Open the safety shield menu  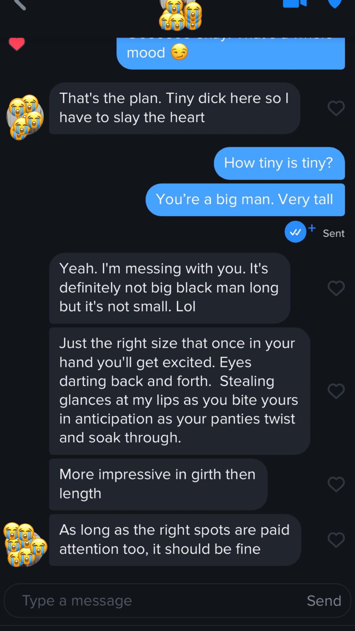coord(334,3)
